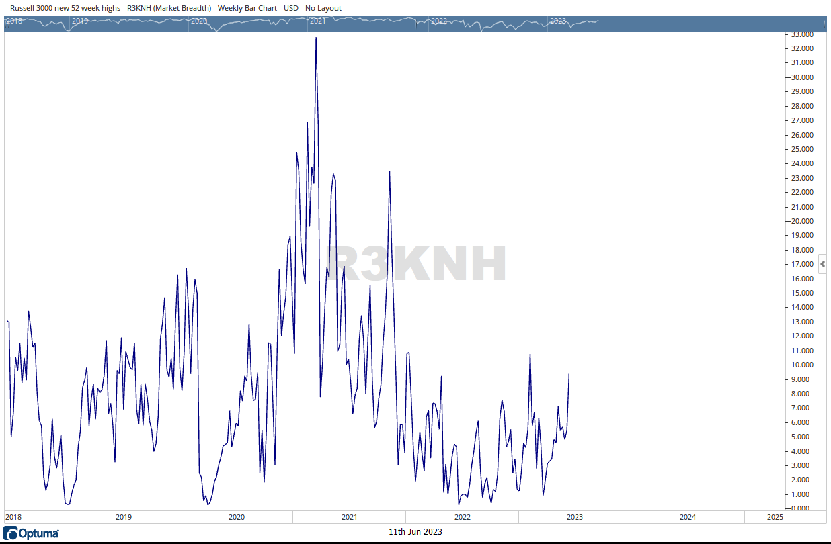Image resolution: width=831 pixels, height=544 pixels.
Task: Click the Weekly Bar Chart text in the title
Action: [x=247, y=7]
